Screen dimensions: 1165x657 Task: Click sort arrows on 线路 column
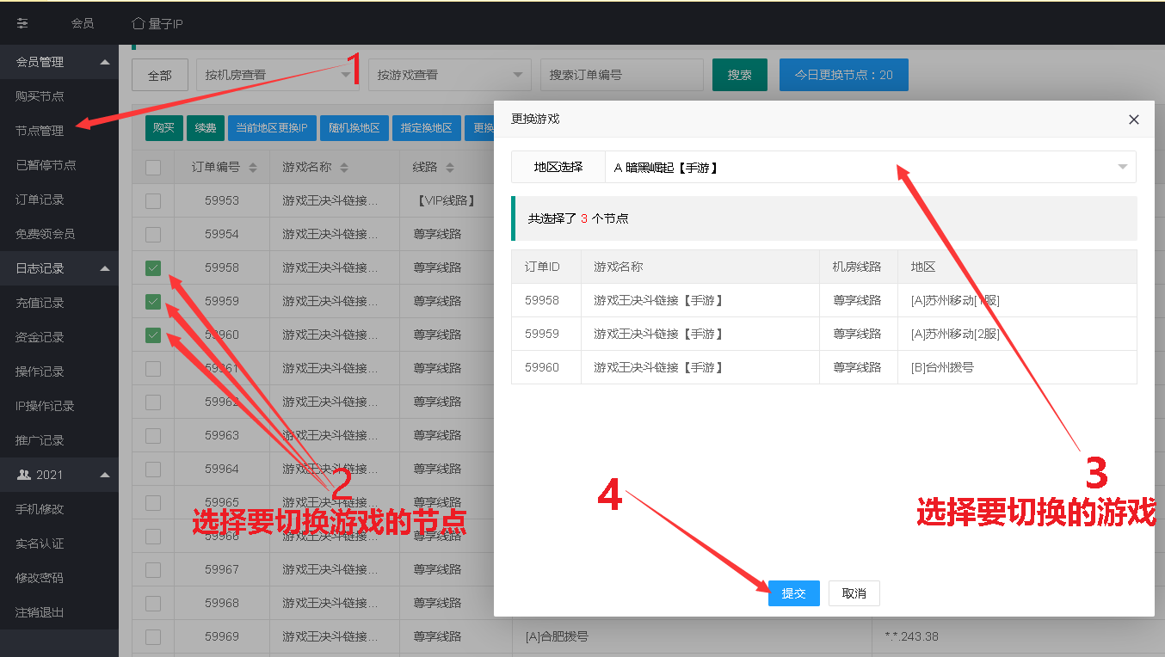(x=450, y=168)
